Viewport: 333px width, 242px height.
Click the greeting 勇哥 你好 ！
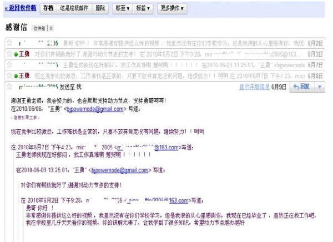pyautogui.click(x=40, y=208)
